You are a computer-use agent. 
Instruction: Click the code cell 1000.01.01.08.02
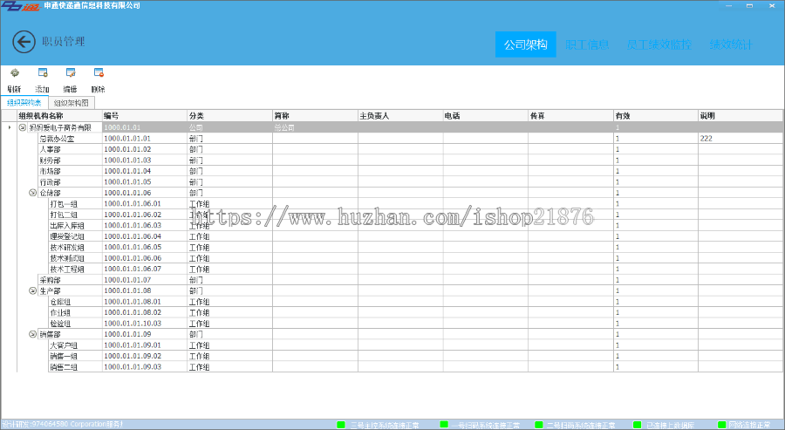point(145,312)
